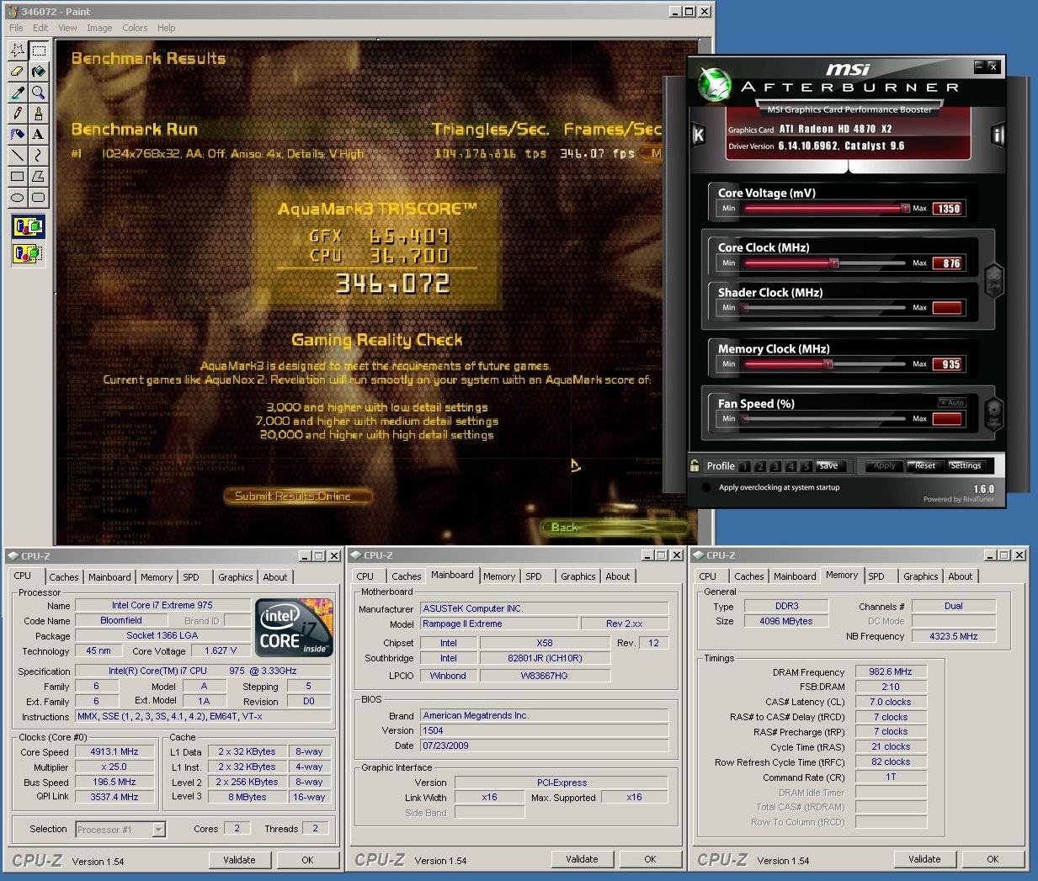Adjust the Memory Clock slider handle
The height and width of the screenshot is (881, 1038).
pyautogui.click(x=828, y=364)
